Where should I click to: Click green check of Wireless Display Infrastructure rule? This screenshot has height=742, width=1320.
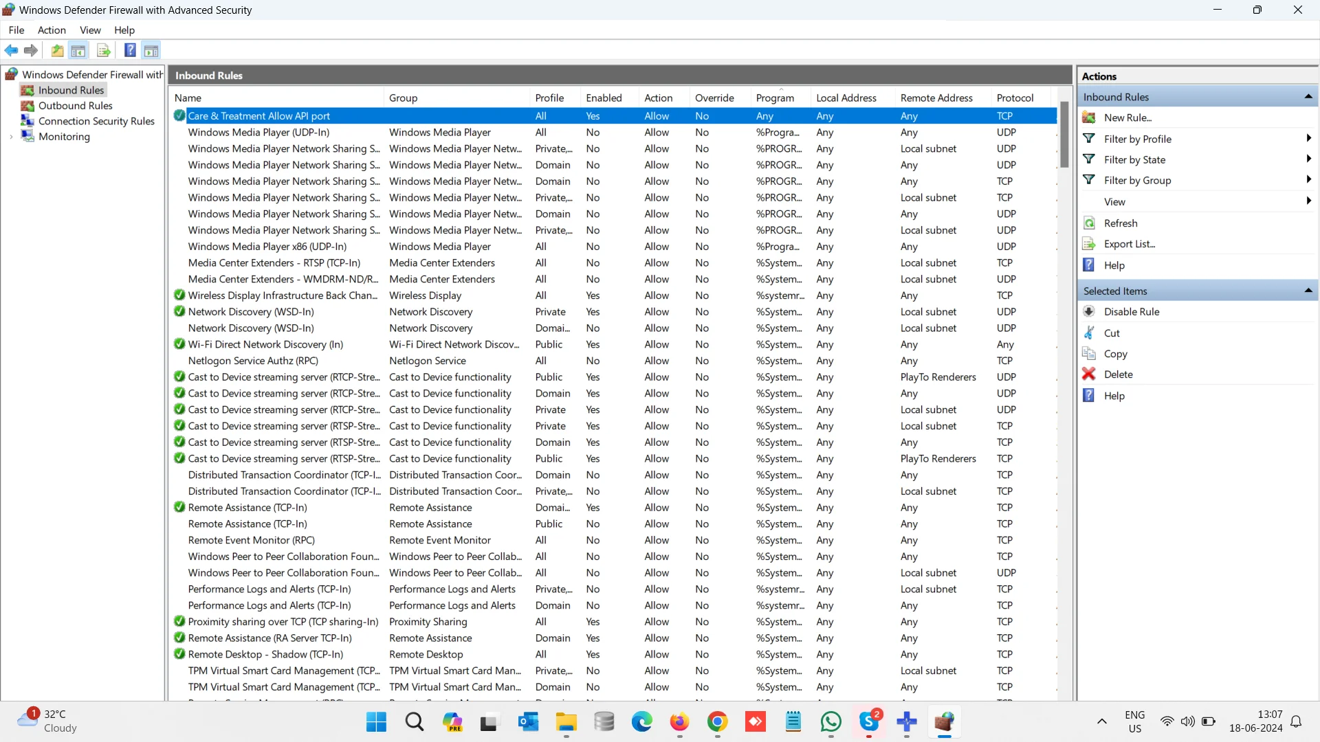click(179, 295)
